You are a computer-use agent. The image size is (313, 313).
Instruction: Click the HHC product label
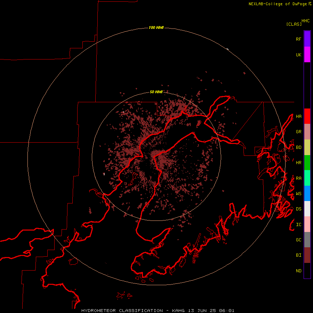[306, 21]
